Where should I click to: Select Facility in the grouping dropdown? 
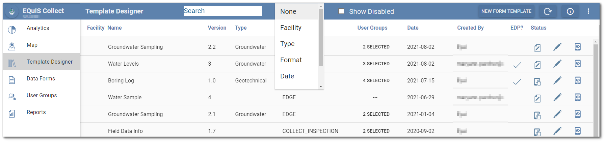(x=291, y=28)
